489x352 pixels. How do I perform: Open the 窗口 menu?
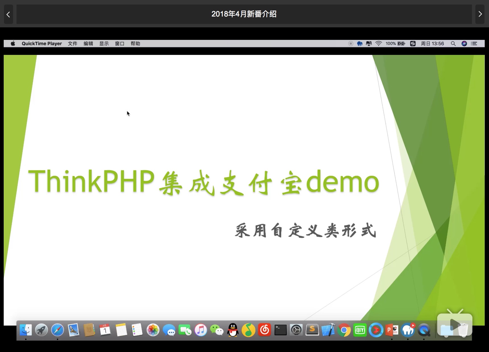[120, 44]
